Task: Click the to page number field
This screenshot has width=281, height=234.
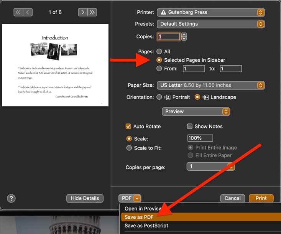Action: (x=231, y=69)
